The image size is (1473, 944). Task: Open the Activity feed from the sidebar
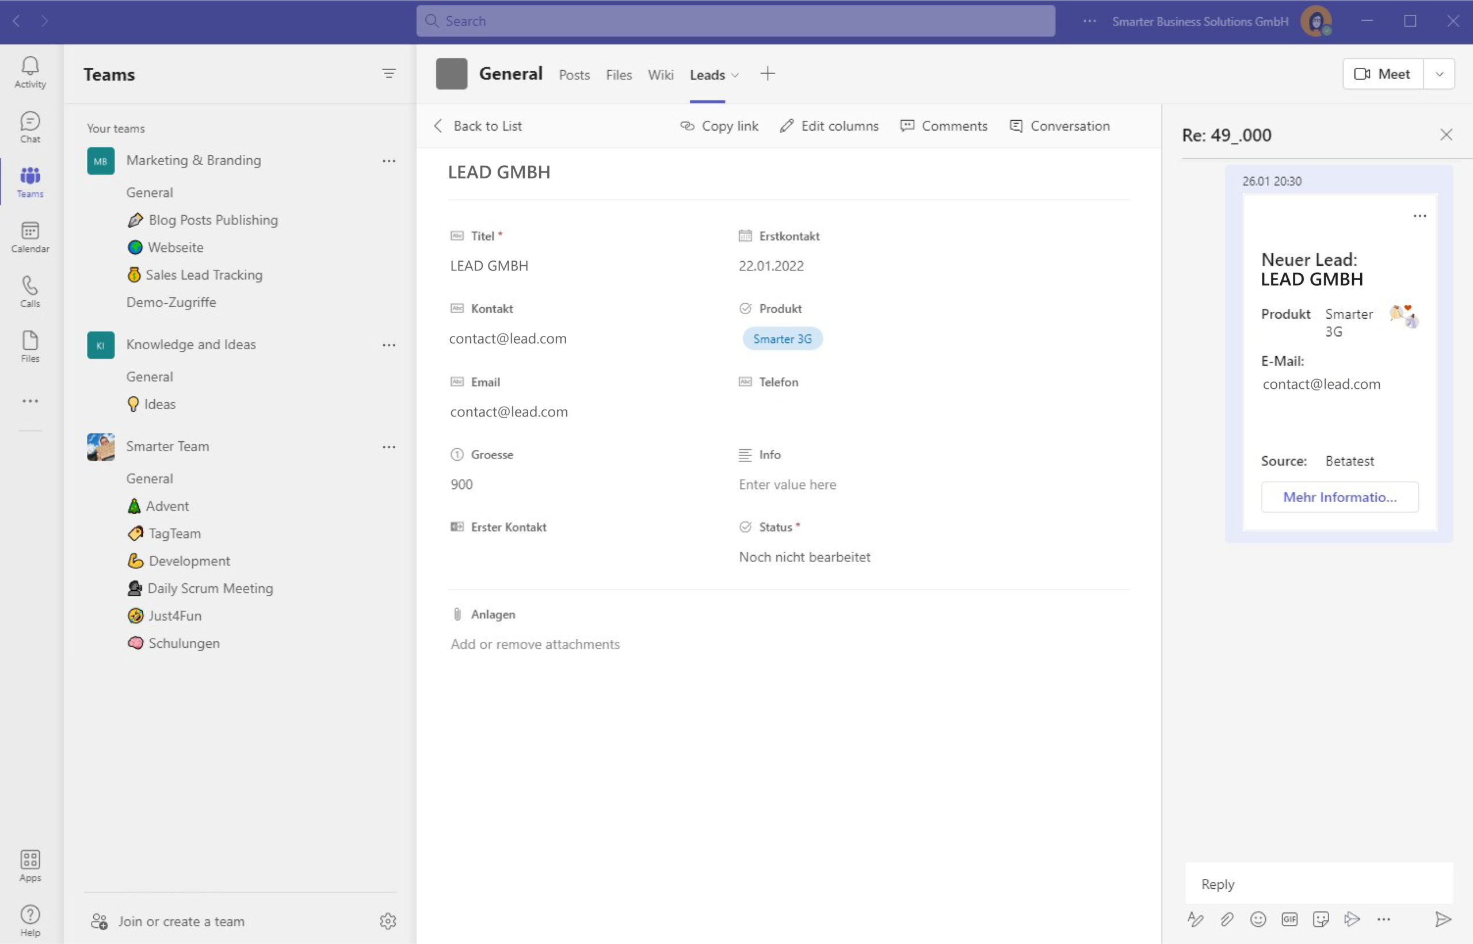[x=29, y=72]
